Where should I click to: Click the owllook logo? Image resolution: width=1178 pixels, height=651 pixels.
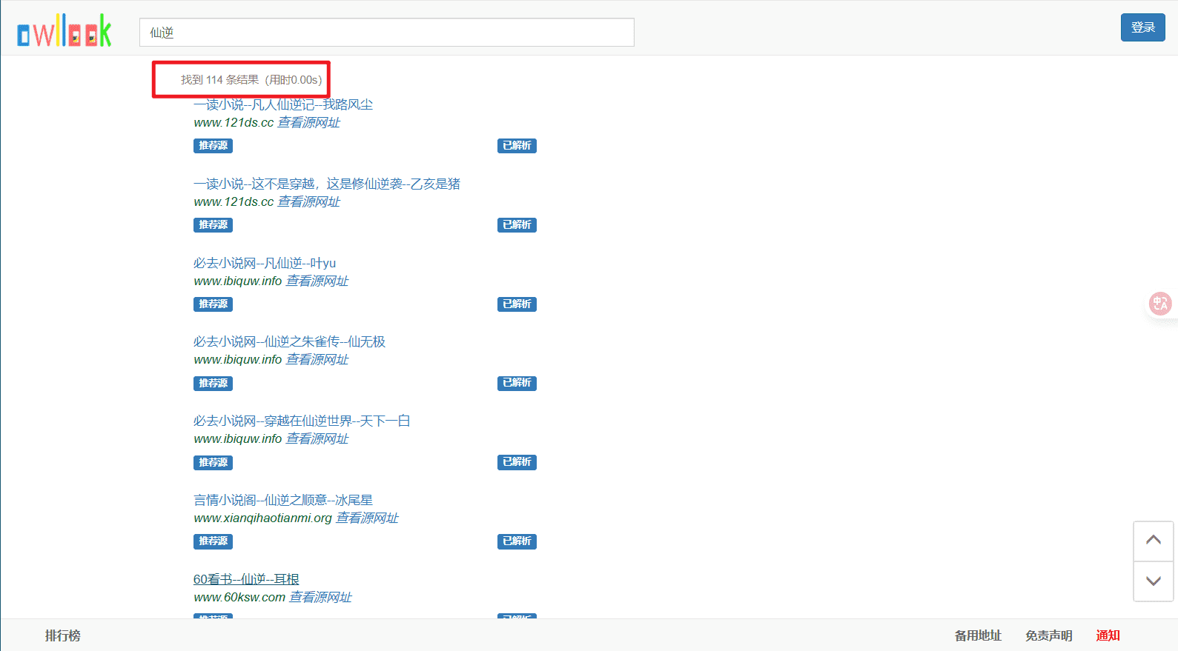coord(64,31)
